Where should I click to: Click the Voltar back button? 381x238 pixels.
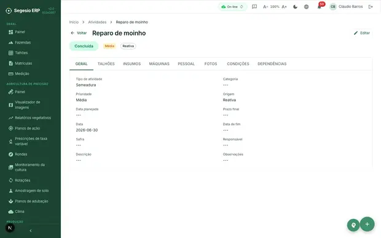click(x=79, y=33)
